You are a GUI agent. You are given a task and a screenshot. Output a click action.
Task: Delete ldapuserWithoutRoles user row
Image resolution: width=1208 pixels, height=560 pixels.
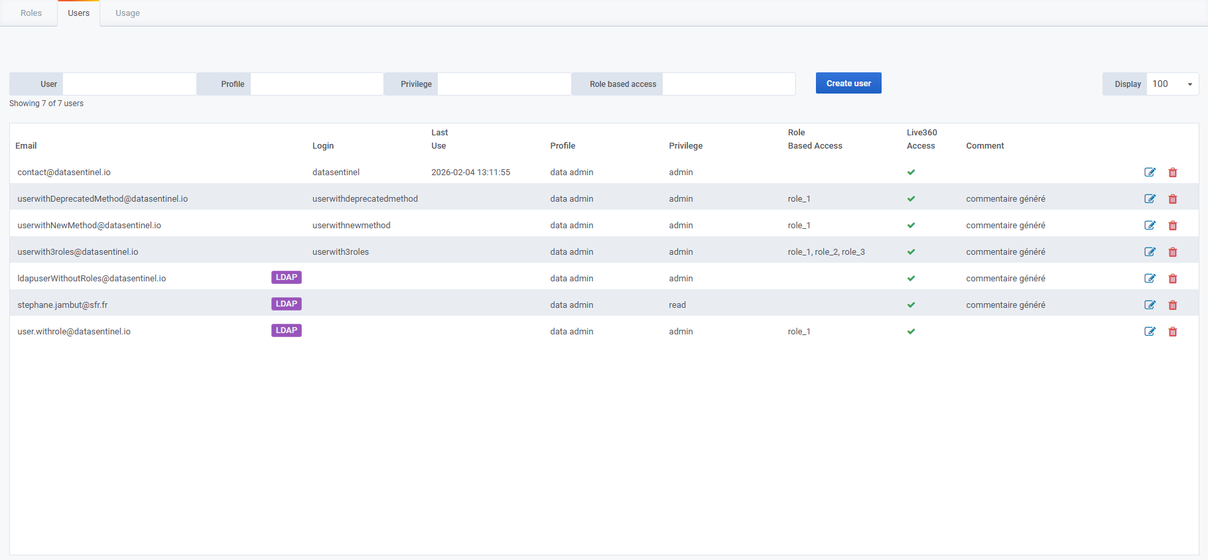click(1172, 279)
